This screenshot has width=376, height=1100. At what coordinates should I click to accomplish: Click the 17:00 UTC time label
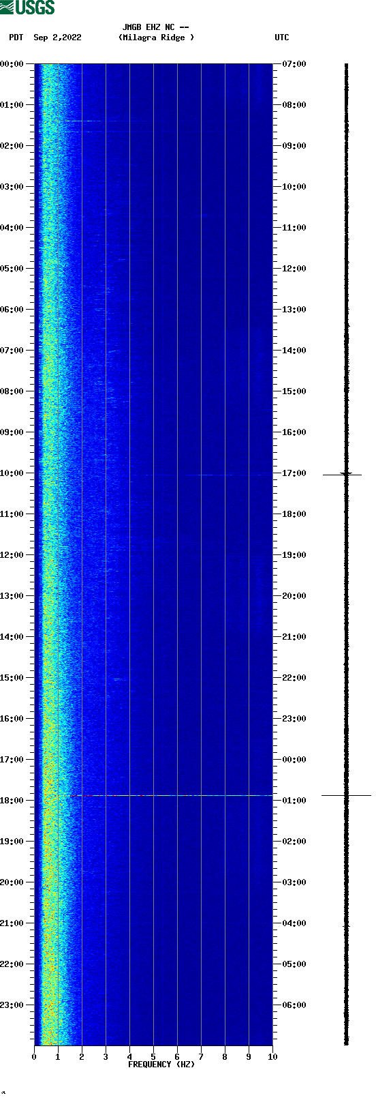(x=294, y=473)
